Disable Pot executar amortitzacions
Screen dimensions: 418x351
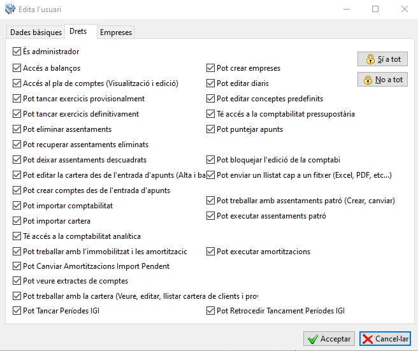coord(211,252)
